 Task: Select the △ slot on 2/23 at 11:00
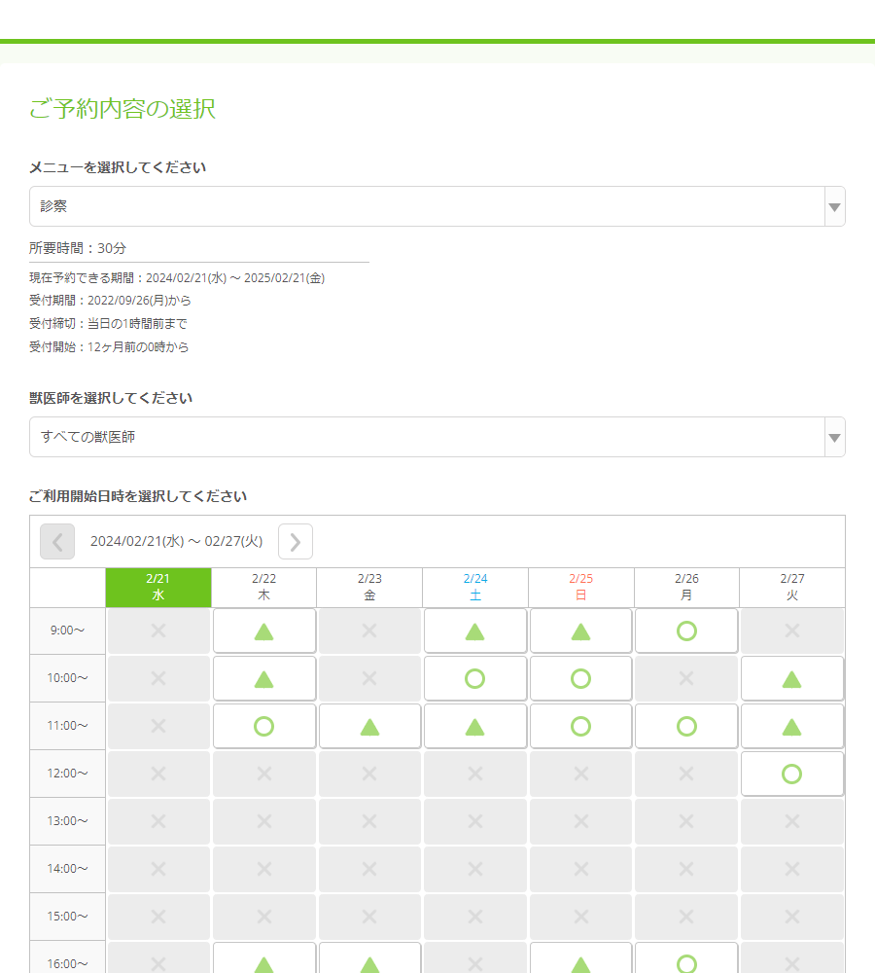tap(369, 726)
